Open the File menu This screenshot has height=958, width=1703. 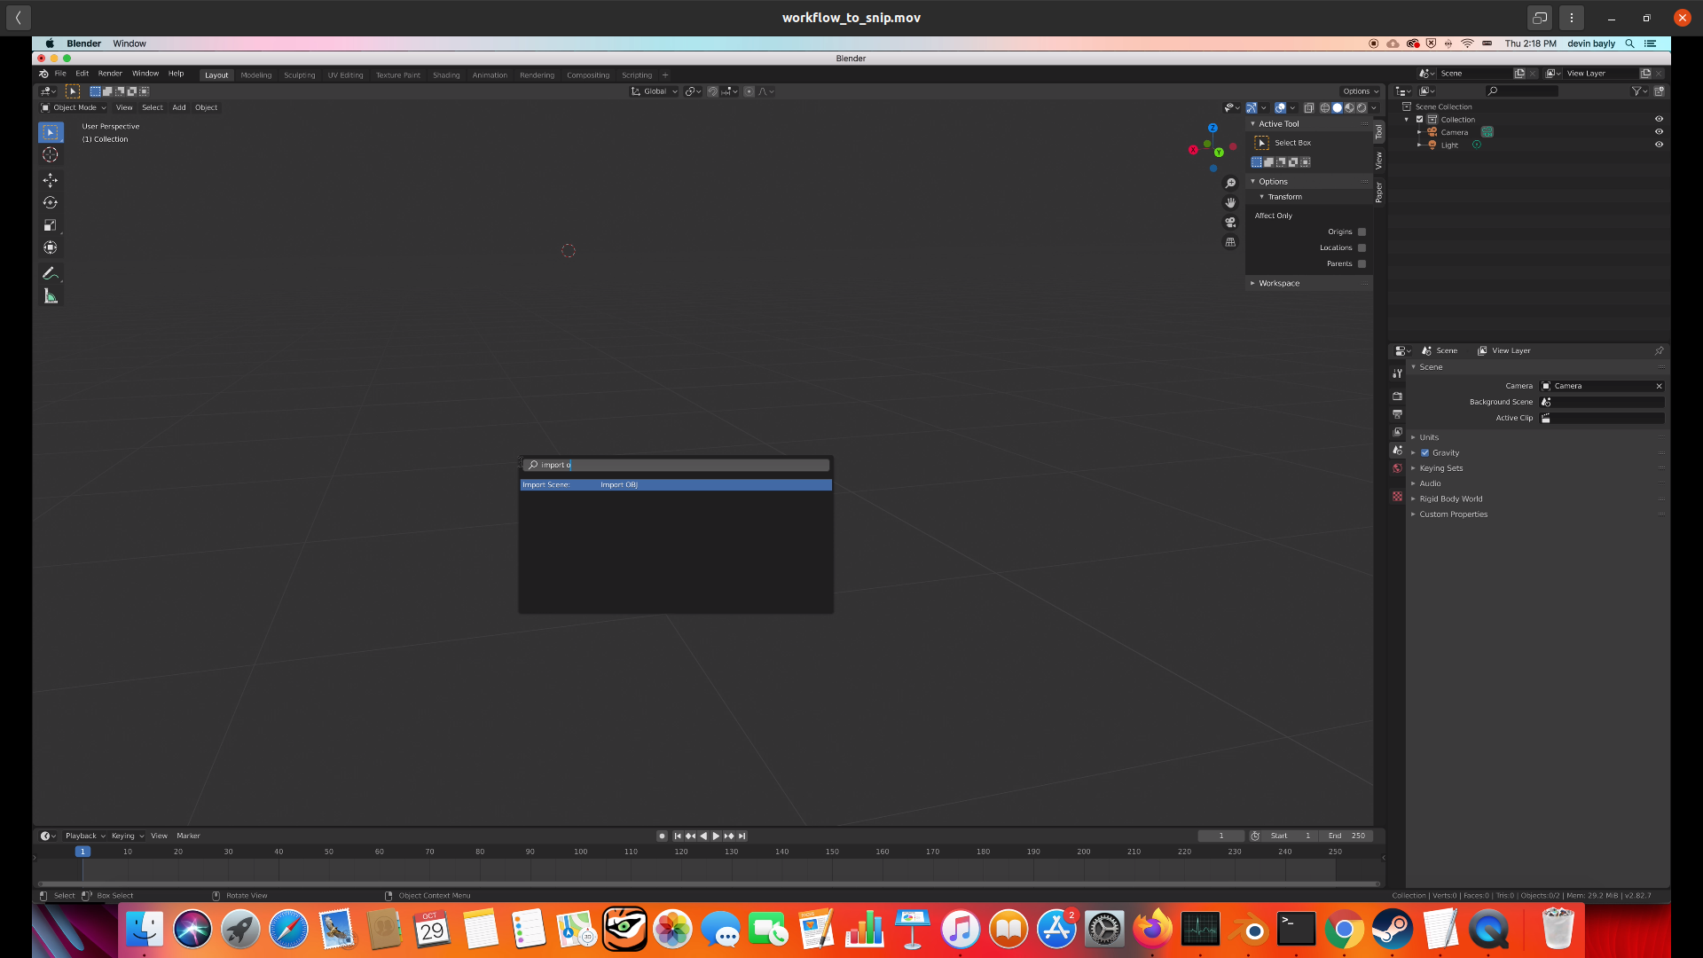click(x=60, y=74)
